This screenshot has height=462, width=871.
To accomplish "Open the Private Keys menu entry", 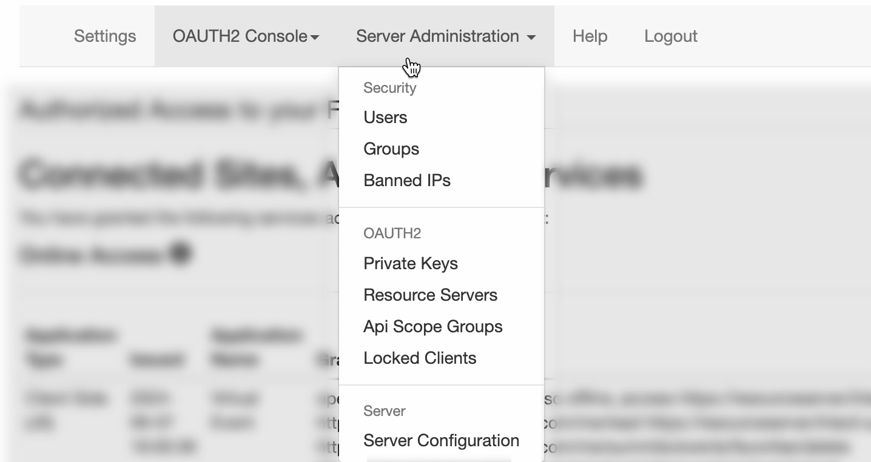I will coord(411,264).
